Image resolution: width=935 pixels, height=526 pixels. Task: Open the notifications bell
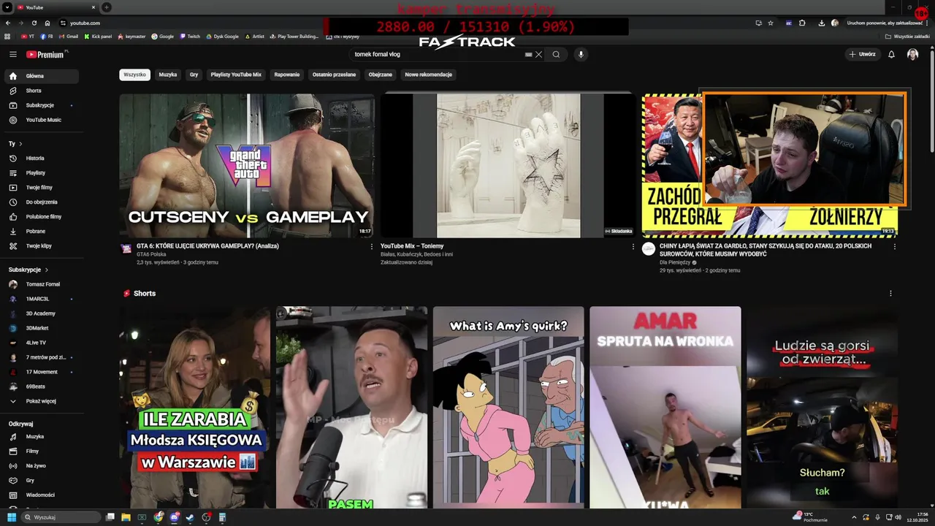coord(891,54)
